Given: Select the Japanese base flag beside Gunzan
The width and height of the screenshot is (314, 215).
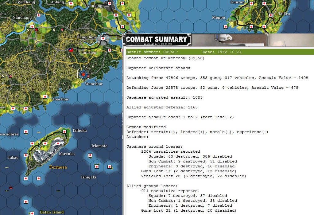Looking at the screenshot, I should [251, 3].
